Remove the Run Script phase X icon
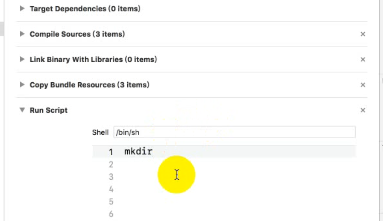 363,110
